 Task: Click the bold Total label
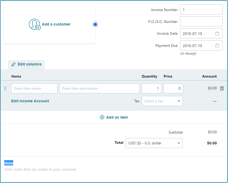tap(119, 143)
